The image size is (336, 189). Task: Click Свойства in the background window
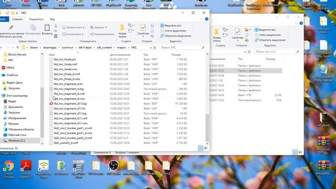pyautogui.click(x=237, y=35)
